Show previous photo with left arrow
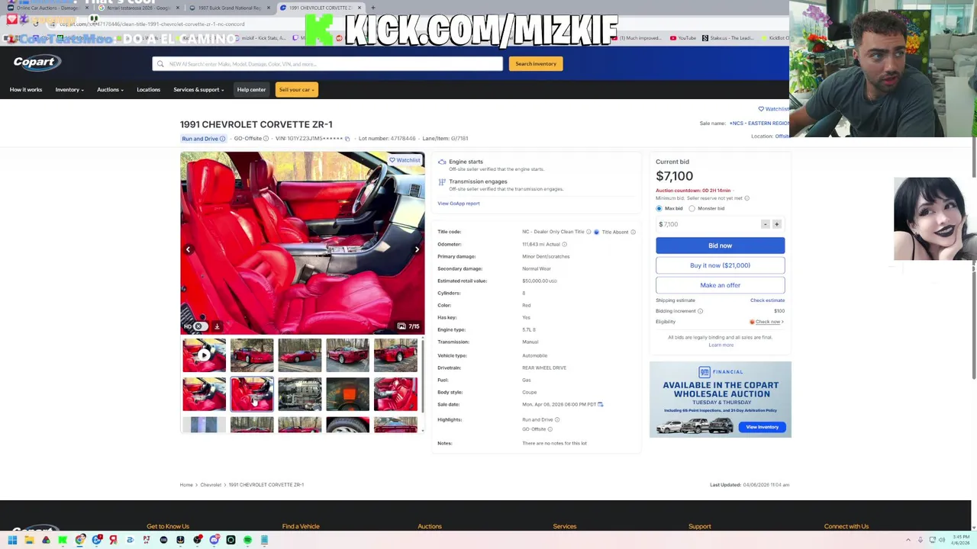Viewport: 977px width, 549px height. click(x=188, y=249)
